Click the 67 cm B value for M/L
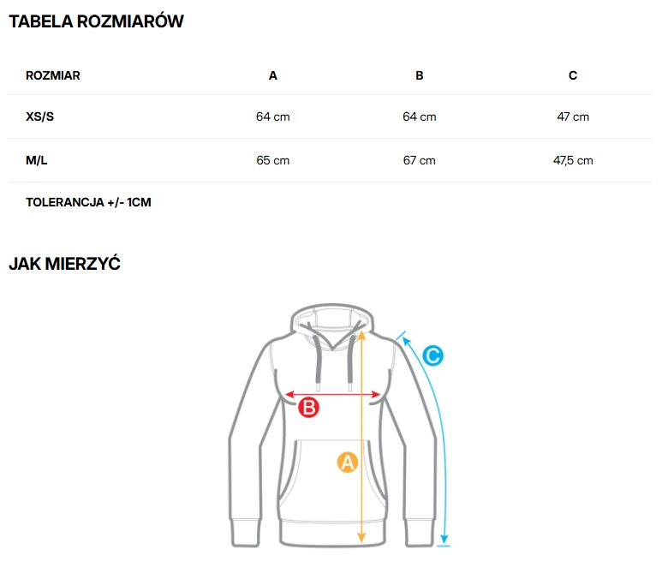 coord(420,160)
